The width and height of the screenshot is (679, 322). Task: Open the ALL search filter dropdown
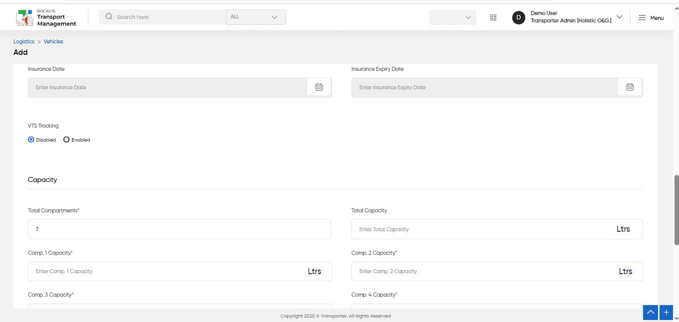[x=256, y=17]
